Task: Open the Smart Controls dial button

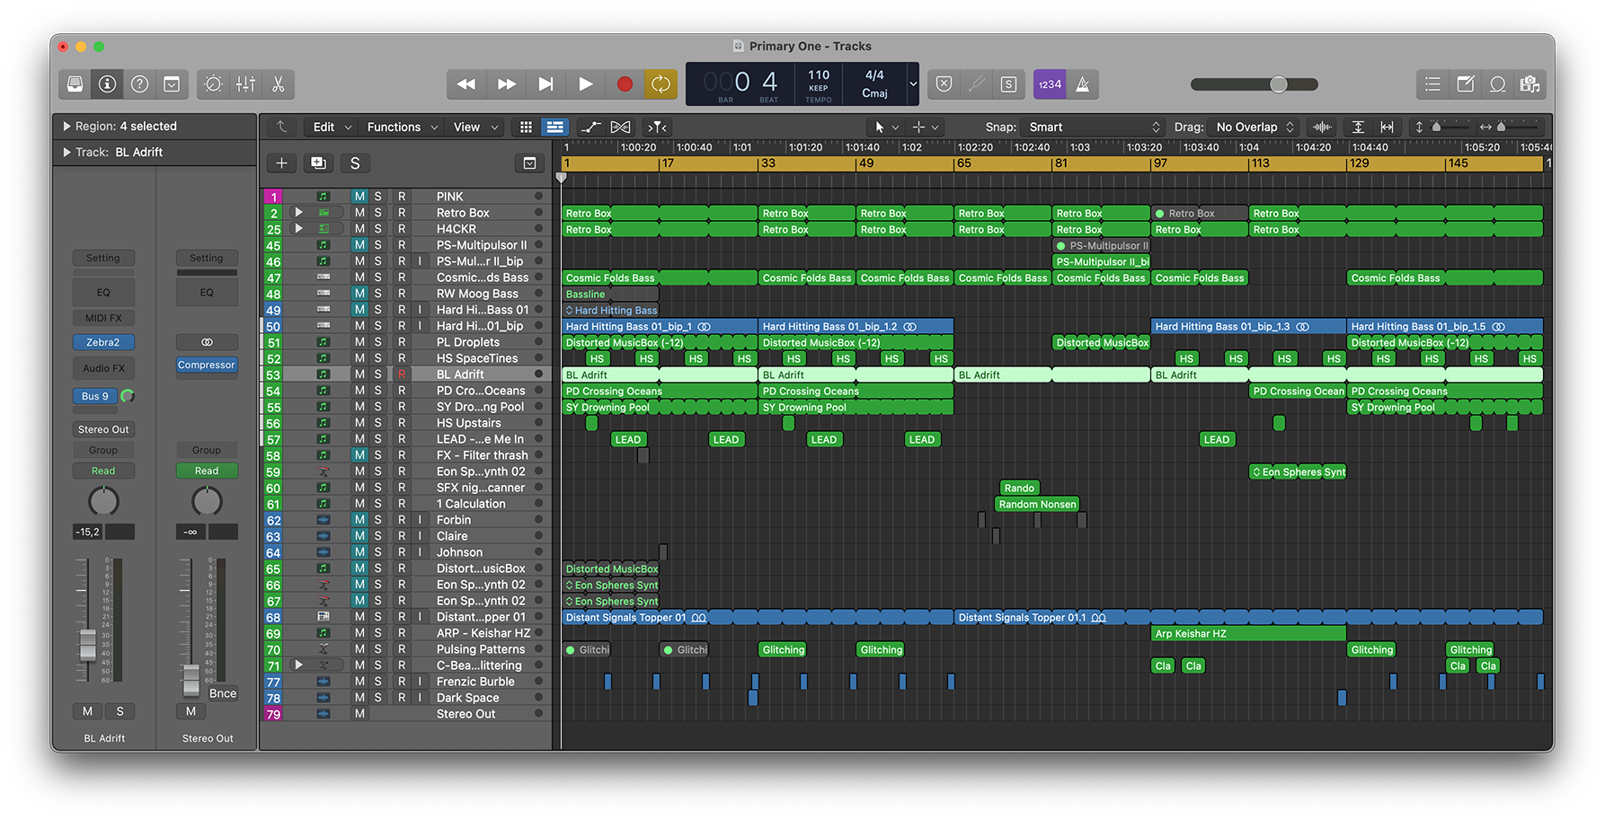Action: pos(213,84)
